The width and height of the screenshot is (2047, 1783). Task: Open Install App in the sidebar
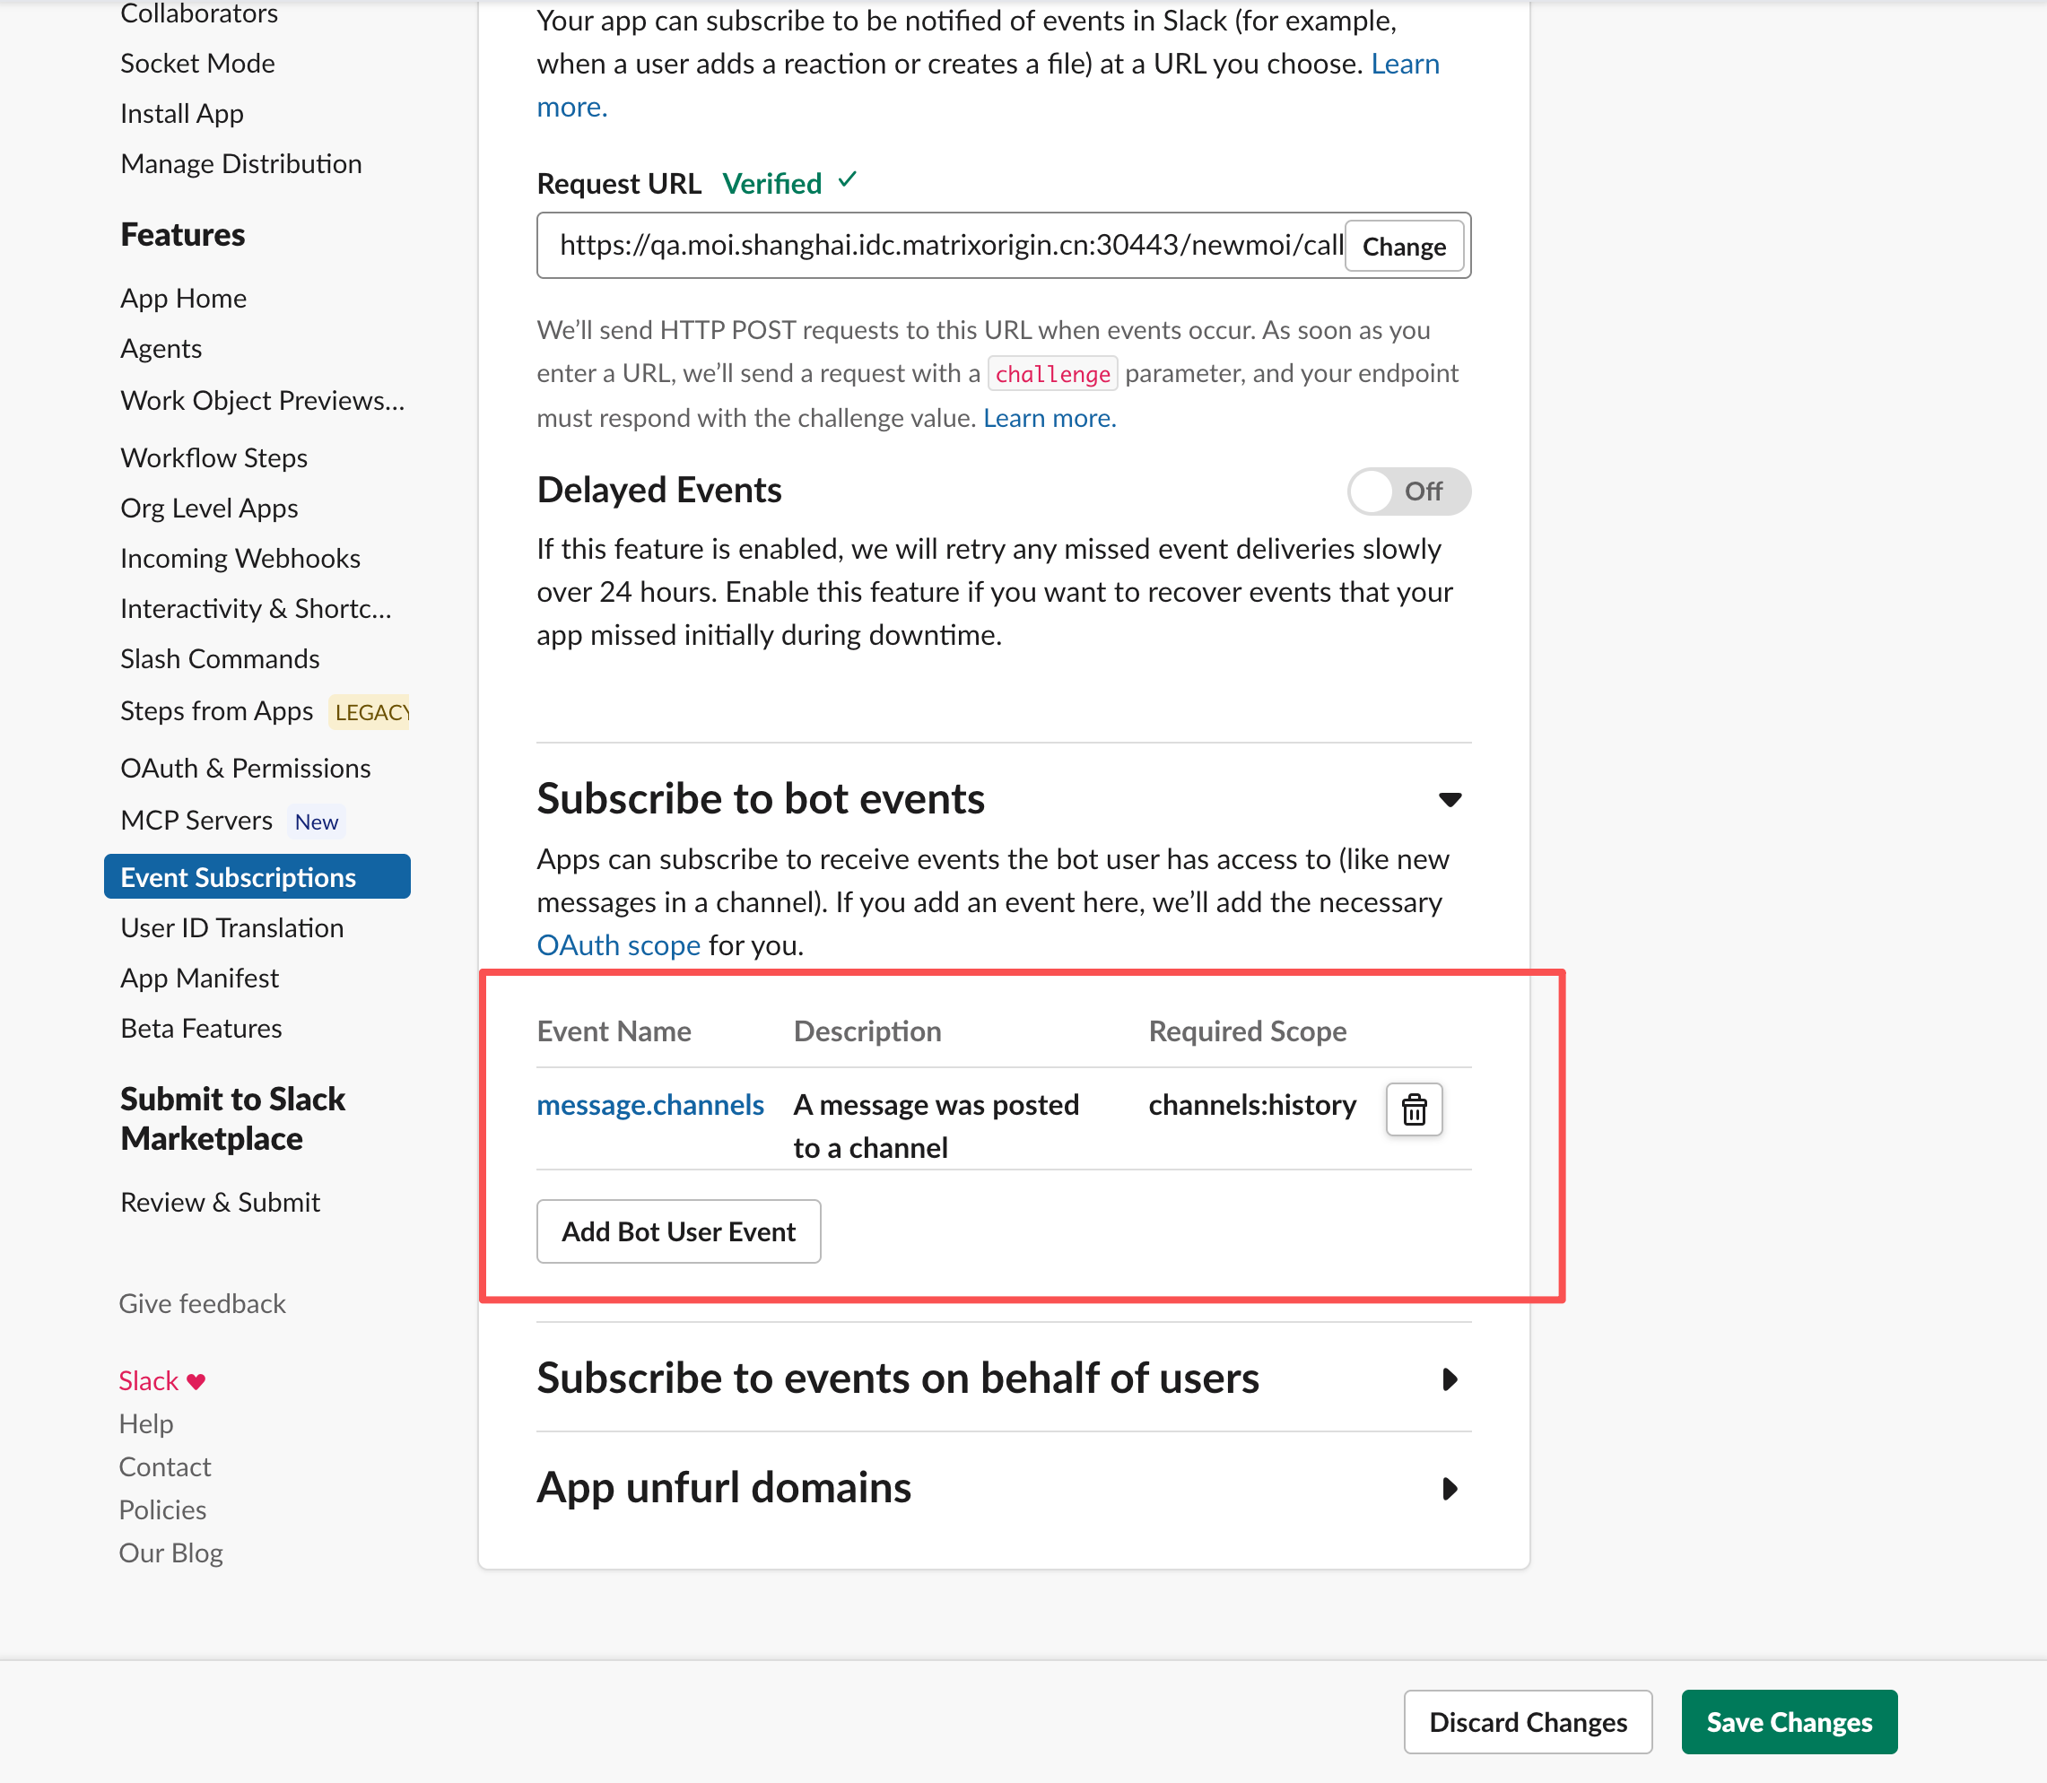point(182,113)
